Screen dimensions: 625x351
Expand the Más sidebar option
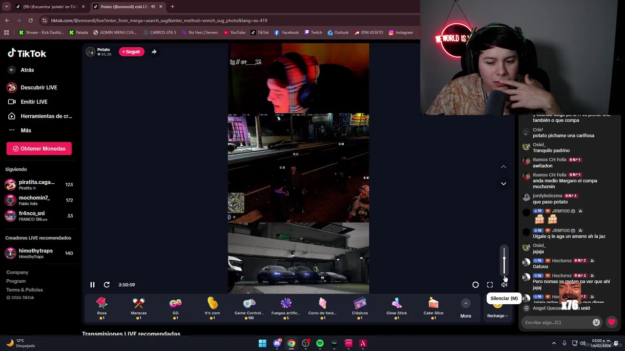point(20,131)
